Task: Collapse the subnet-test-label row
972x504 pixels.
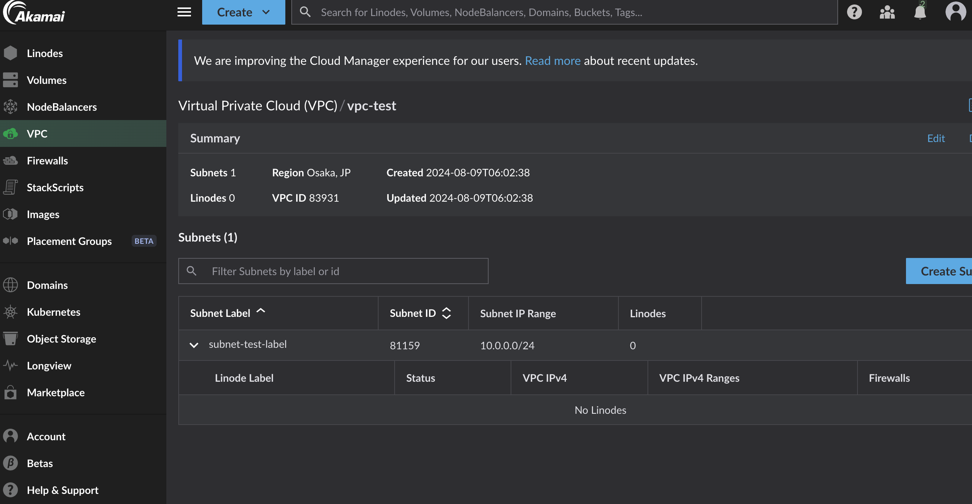Action: (194, 345)
